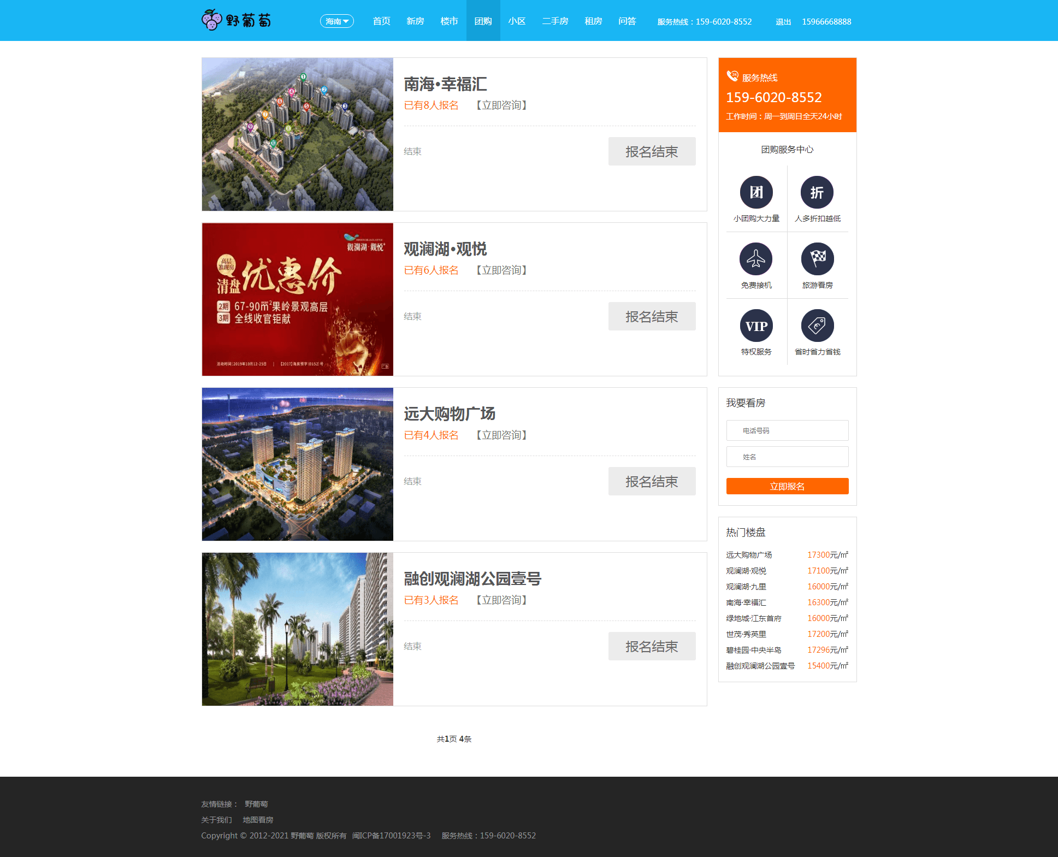
Task: Focus the 姓名 input field
Action: pyautogui.click(x=787, y=457)
